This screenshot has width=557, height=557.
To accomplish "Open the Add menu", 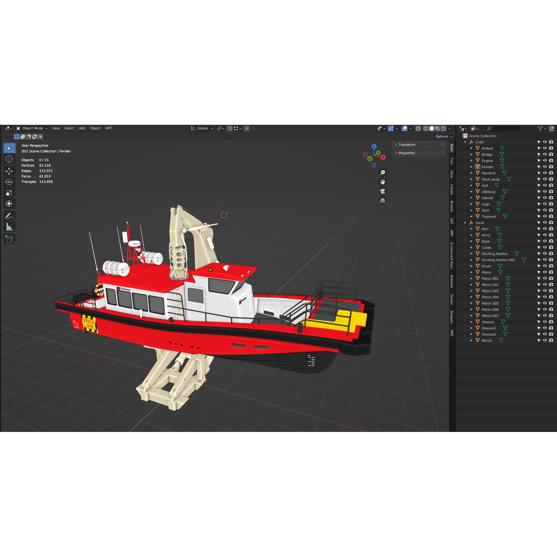I will point(82,128).
